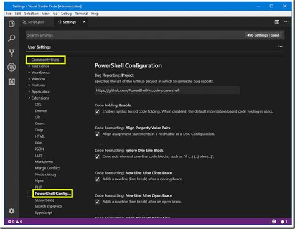Viewport: 295px width, 229px height.
Task: Toggle Align Property Value Pairs checkbox
Action: [97, 134]
